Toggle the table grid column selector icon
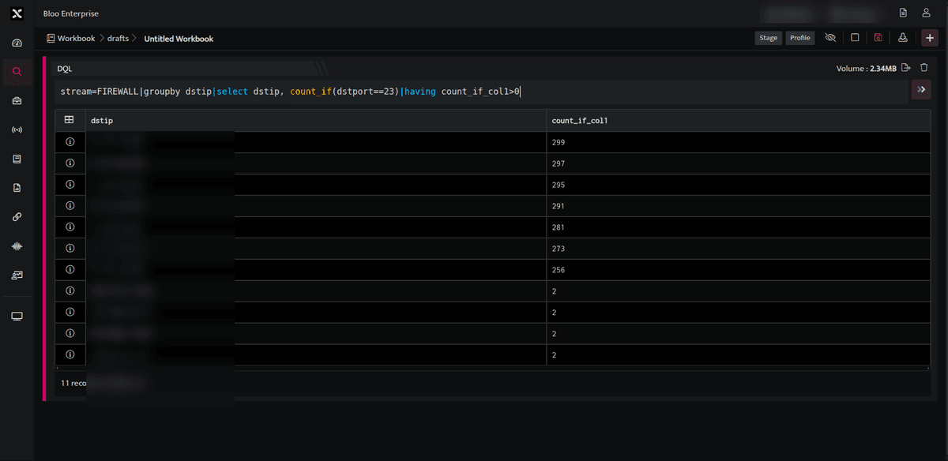 (x=70, y=120)
